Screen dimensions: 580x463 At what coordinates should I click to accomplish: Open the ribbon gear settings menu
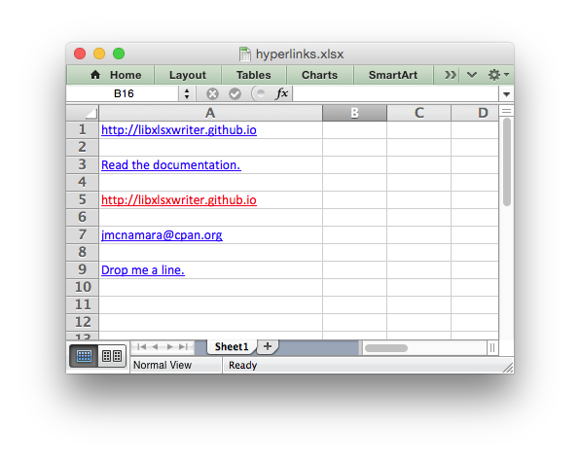coord(498,75)
